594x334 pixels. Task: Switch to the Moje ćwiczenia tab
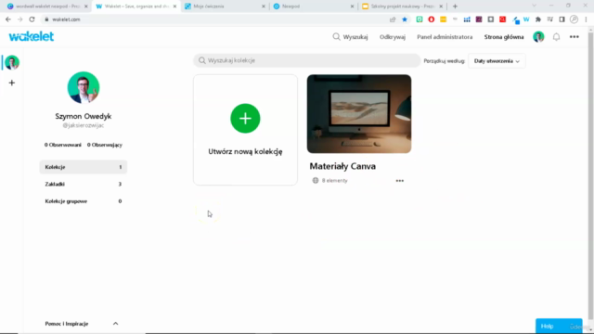225,6
